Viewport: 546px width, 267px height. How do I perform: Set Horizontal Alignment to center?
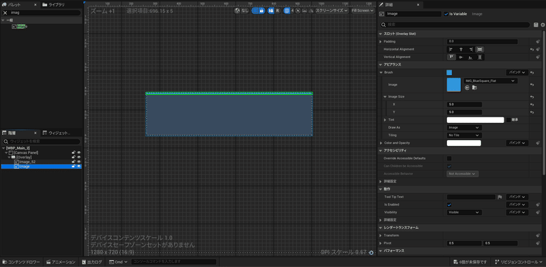point(461,49)
